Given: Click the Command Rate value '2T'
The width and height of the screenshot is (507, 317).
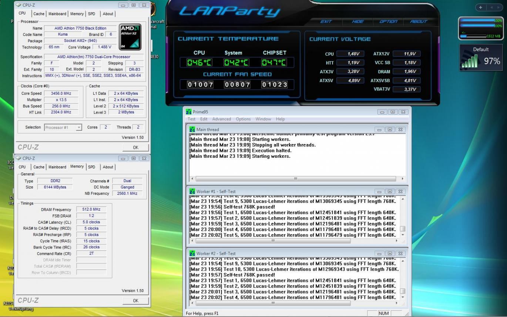Looking at the screenshot, I should (x=91, y=253).
